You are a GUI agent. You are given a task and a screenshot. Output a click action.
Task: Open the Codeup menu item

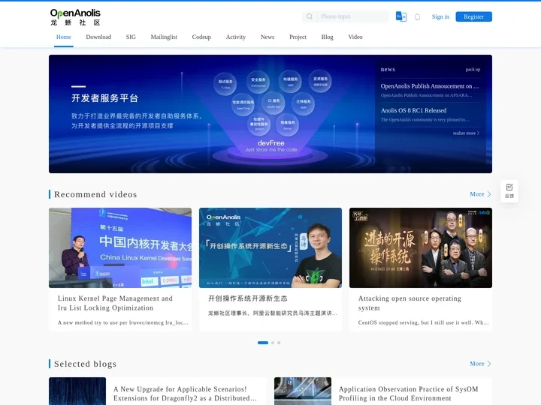201,37
